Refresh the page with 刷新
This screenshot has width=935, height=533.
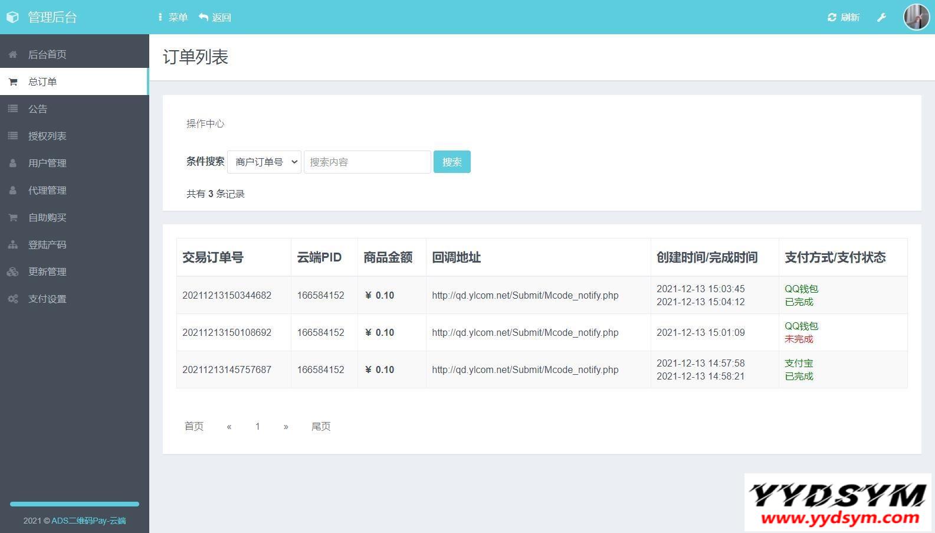click(x=844, y=18)
